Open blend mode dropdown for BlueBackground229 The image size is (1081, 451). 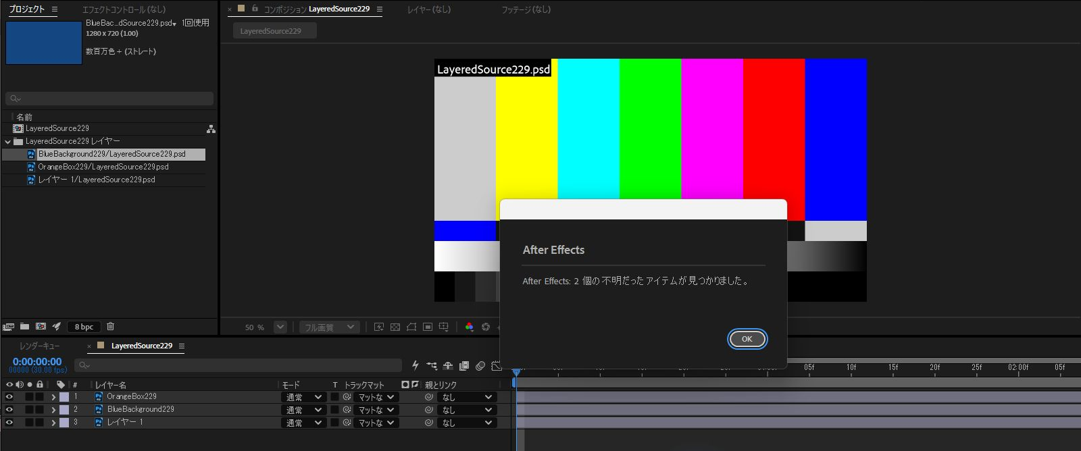[303, 410]
